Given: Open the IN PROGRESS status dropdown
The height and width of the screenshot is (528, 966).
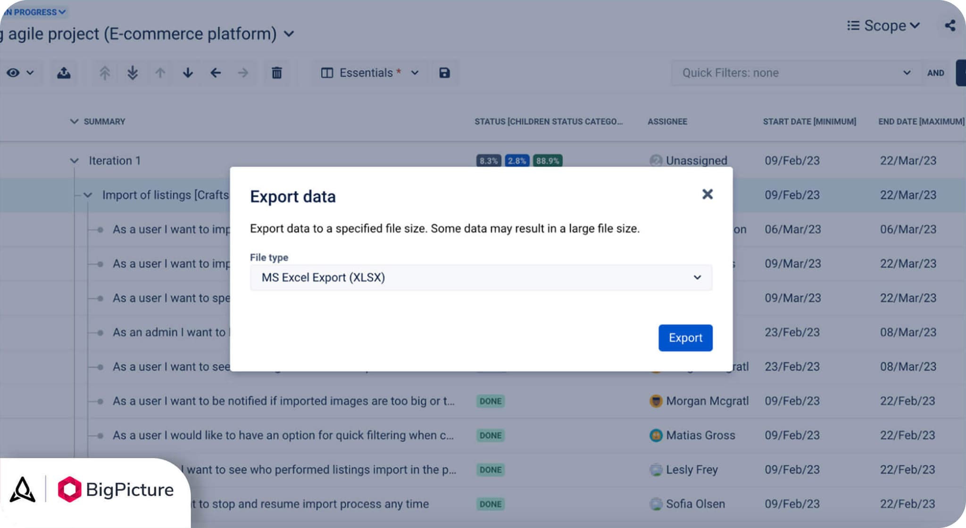Looking at the screenshot, I should pyautogui.click(x=34, y=12).
